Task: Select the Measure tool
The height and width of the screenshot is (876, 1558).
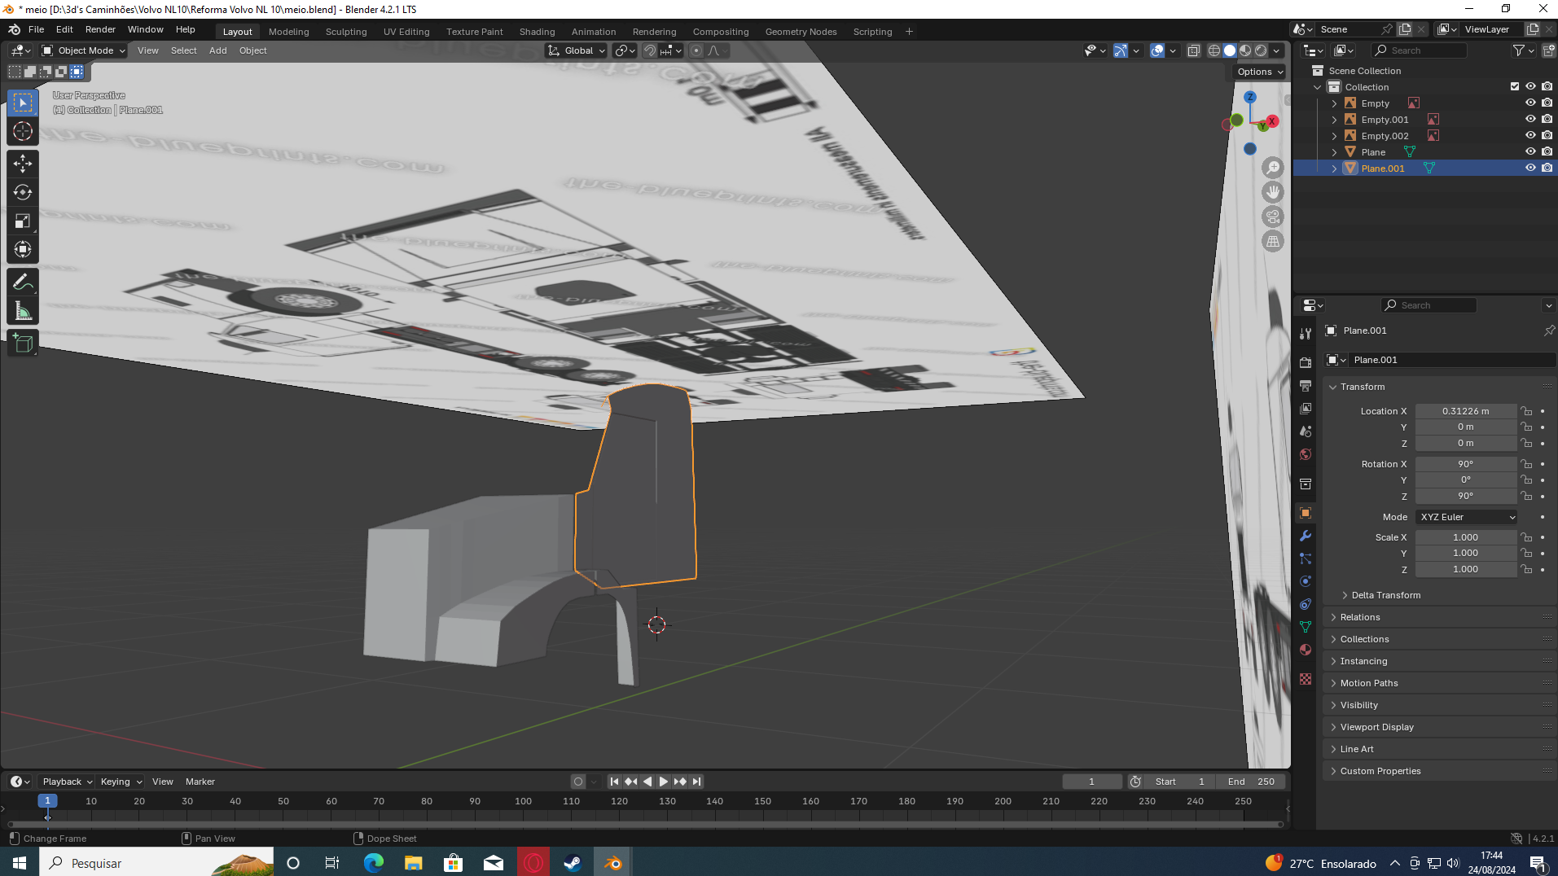Action: click(x=23, y=311)
